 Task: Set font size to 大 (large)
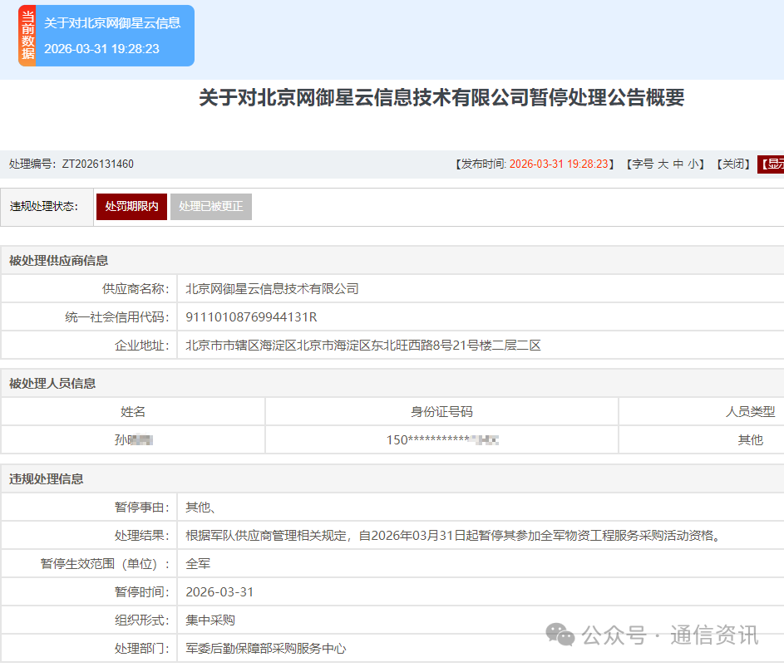(x=663, y=164)
